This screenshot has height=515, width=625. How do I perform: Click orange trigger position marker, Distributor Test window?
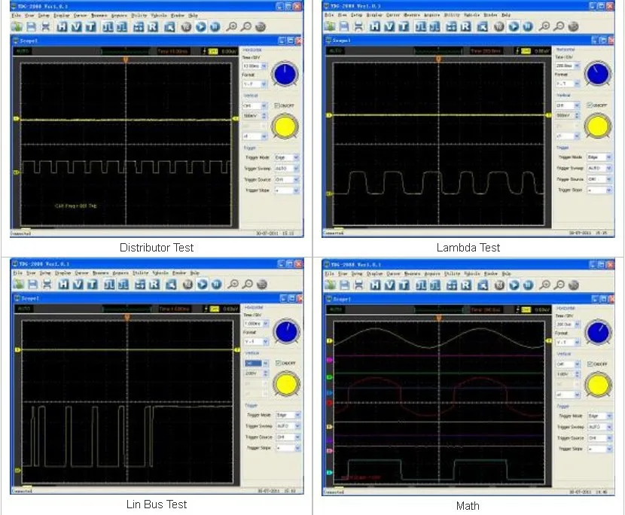tap(126, 59)
